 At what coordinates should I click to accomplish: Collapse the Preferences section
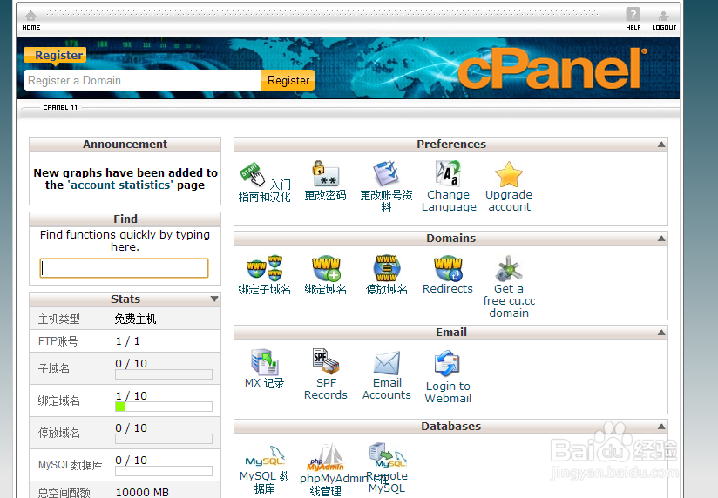661,145
